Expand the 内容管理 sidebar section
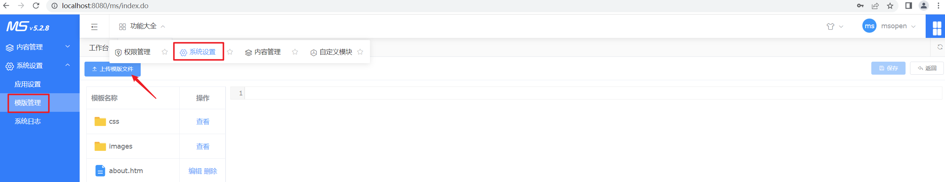The height and width of the screenshot is (182, 945). click(40, 47)
